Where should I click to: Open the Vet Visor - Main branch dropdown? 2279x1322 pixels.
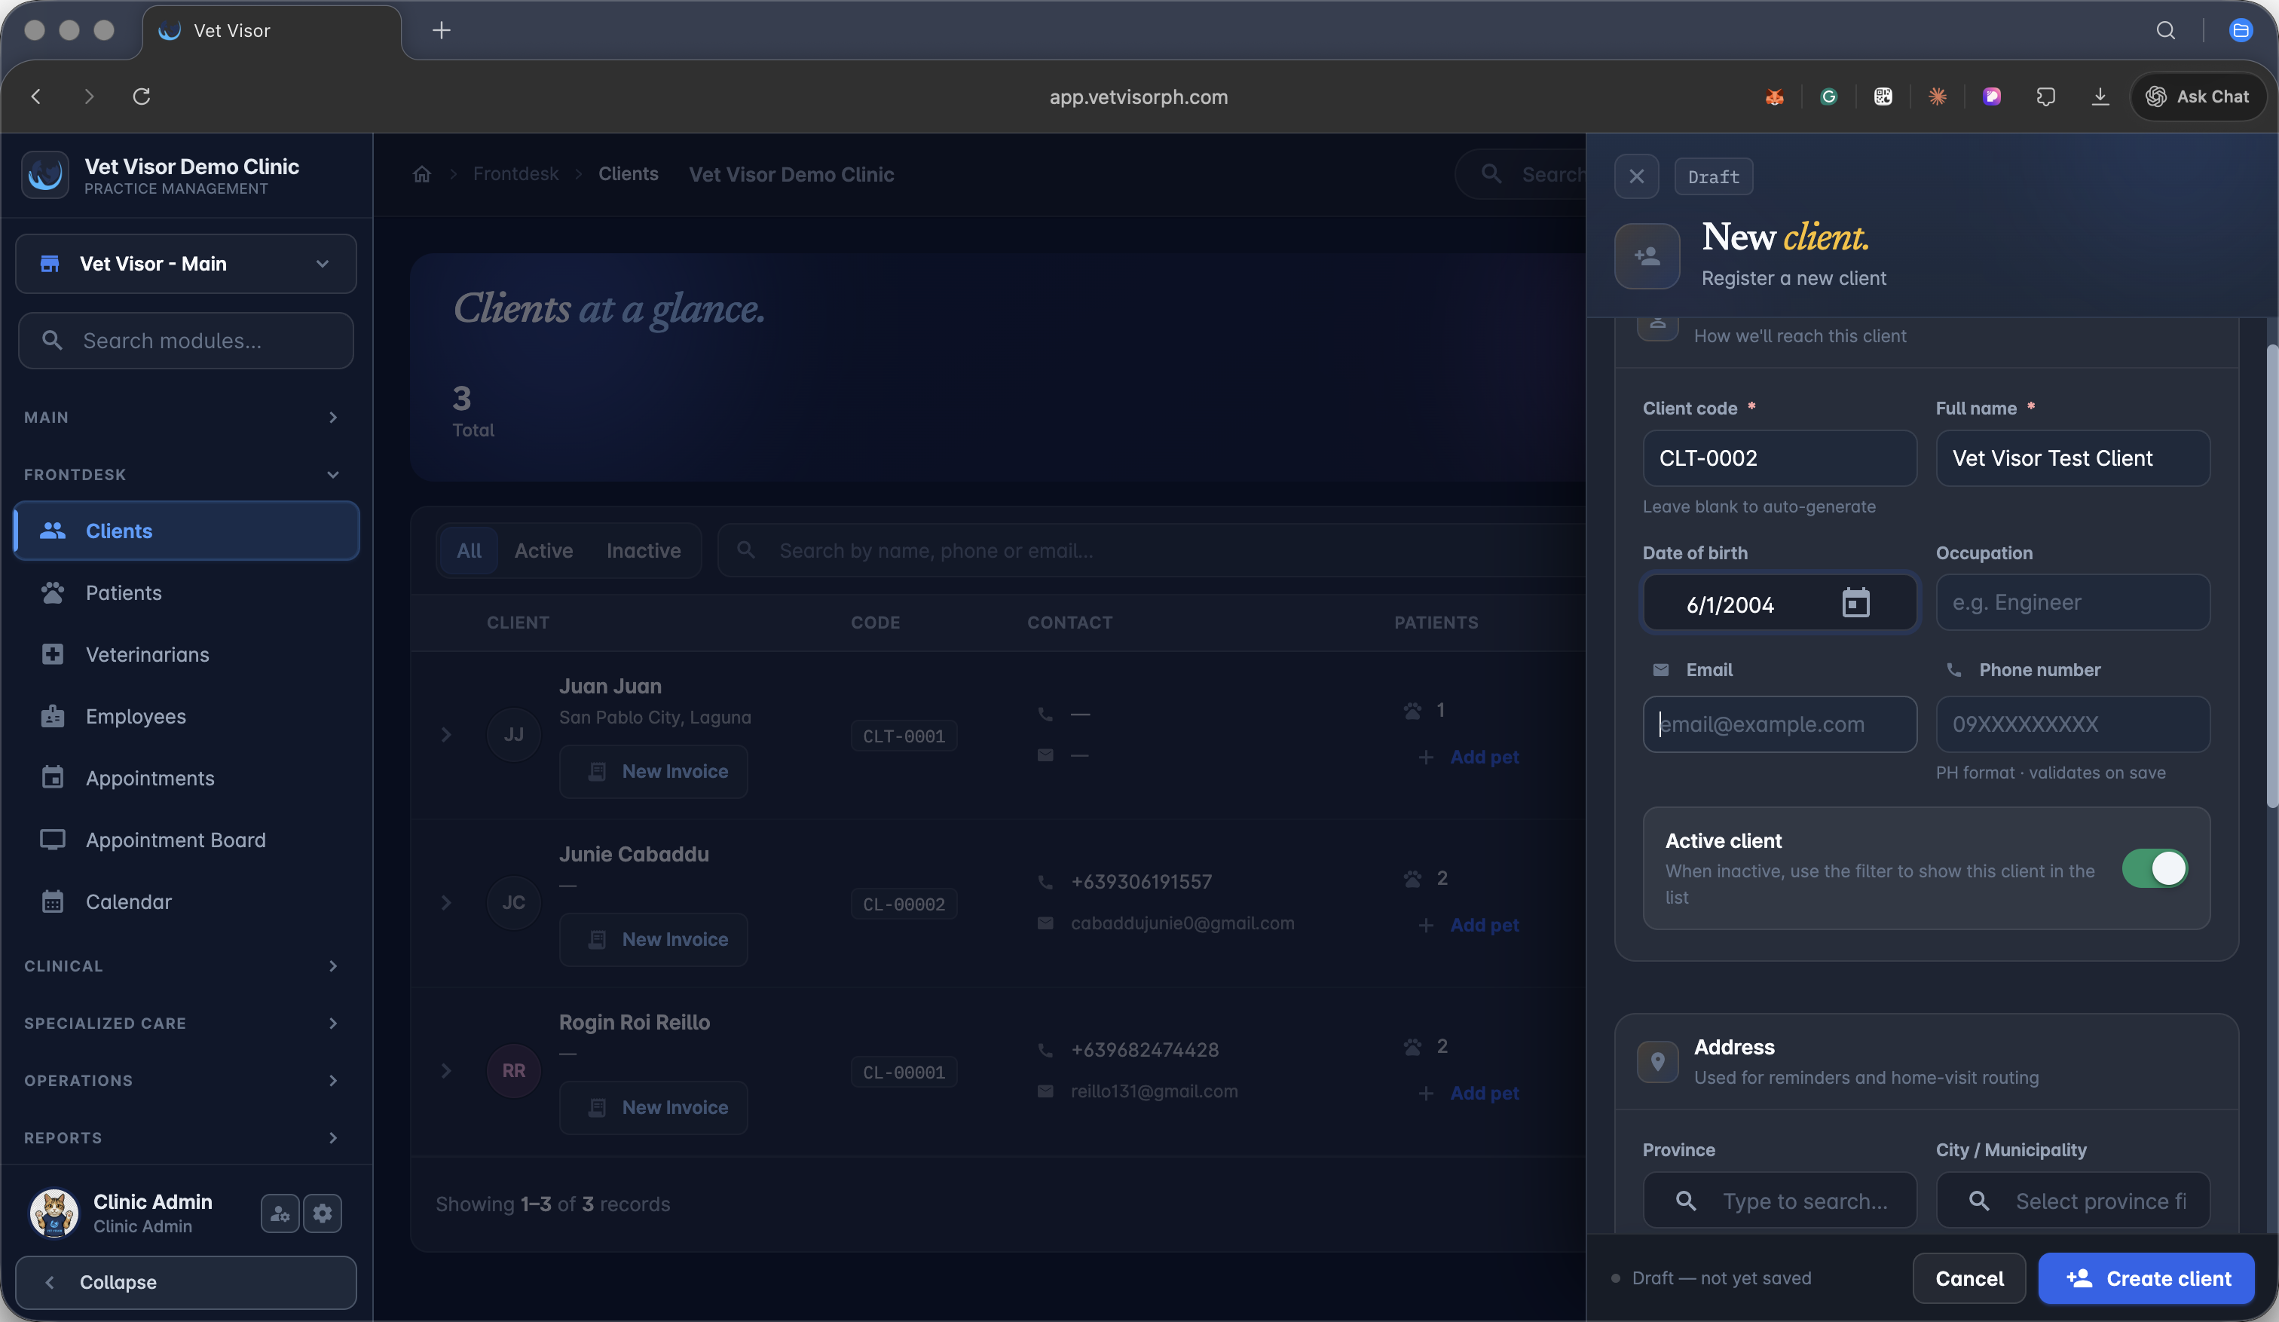point(186,264)
